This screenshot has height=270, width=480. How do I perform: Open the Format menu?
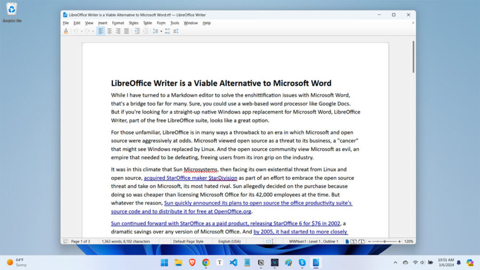pyautogui.click(x=118, y=23)
